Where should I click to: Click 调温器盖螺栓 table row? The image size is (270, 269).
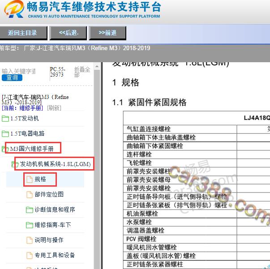coord(197,231)
